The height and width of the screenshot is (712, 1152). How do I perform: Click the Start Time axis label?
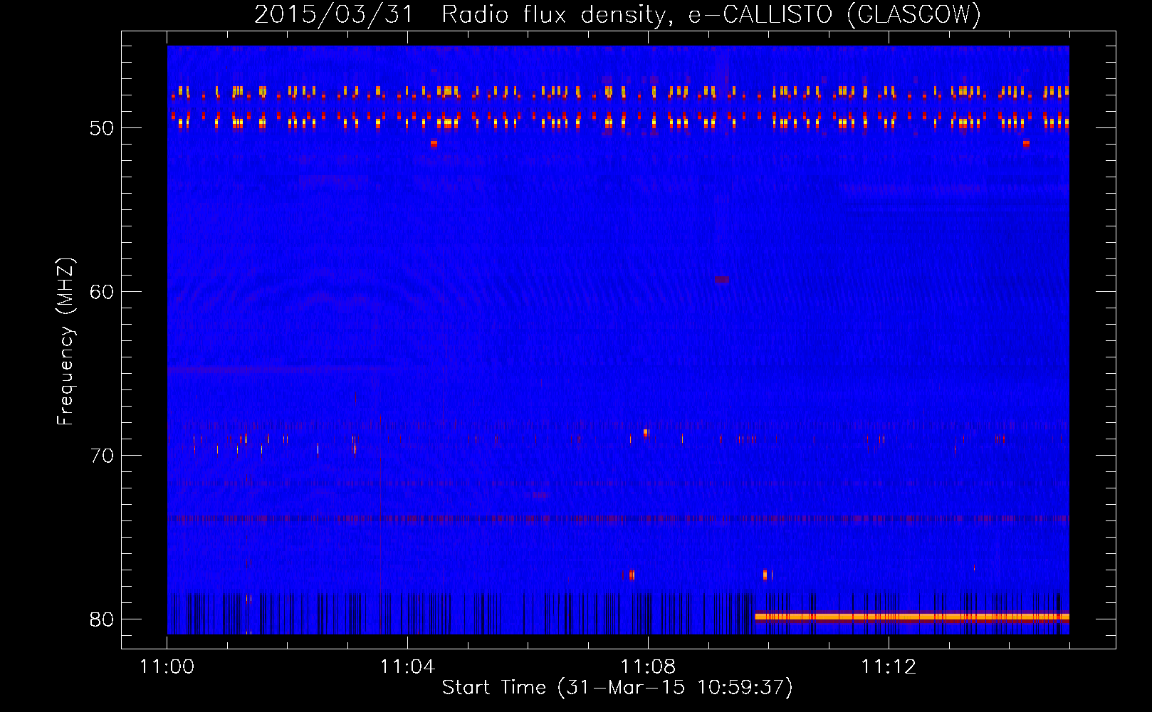pyautogui.click(x=617, y=688)
